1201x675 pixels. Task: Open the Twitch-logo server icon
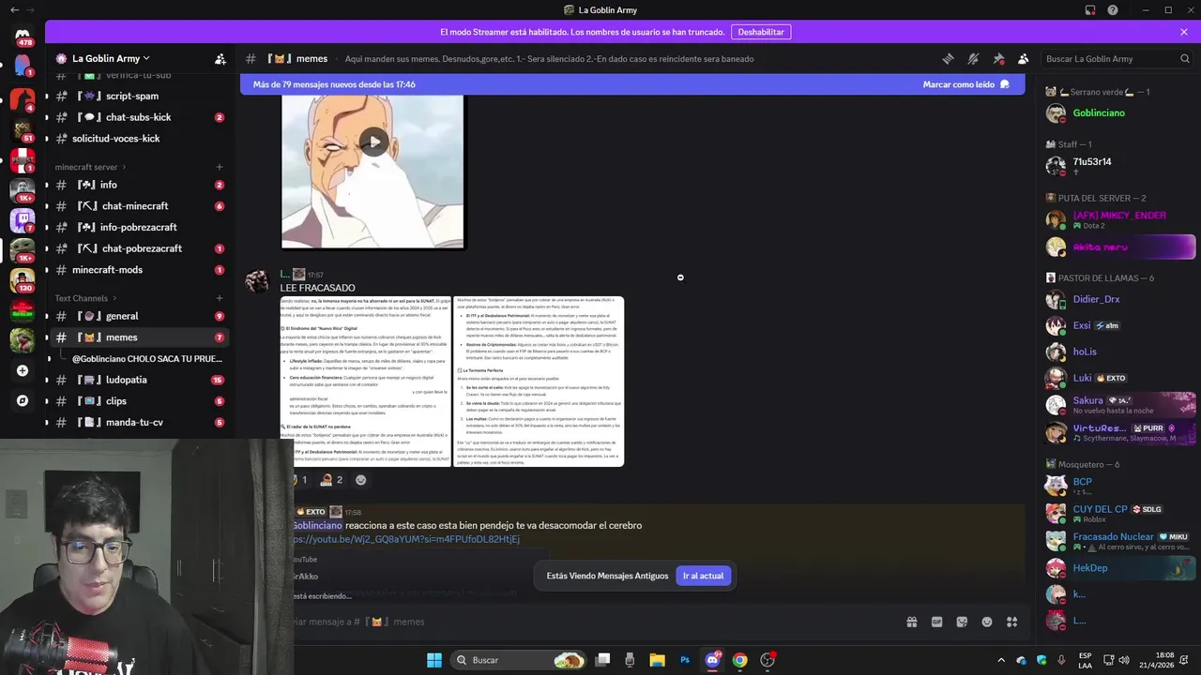click(x=23, y=219)
